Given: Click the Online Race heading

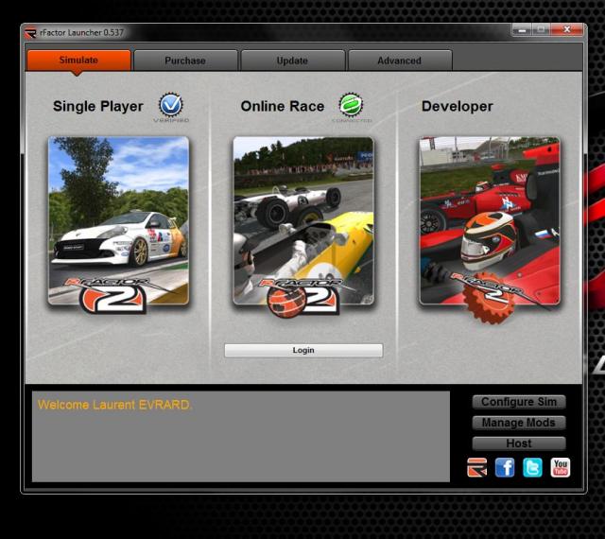Looking at the screenshot, I should coord(283,107).
